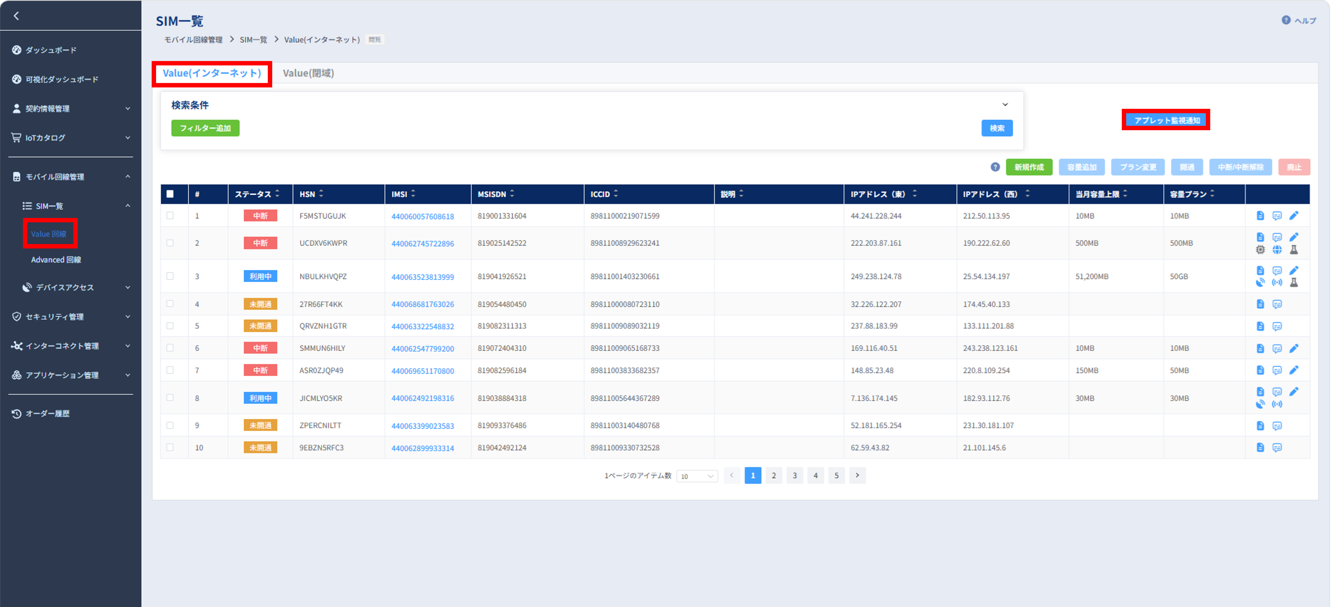Click the satellite dish icon in row NBULKHVQPZ
1332x607 pixels.
[1260, 282]
